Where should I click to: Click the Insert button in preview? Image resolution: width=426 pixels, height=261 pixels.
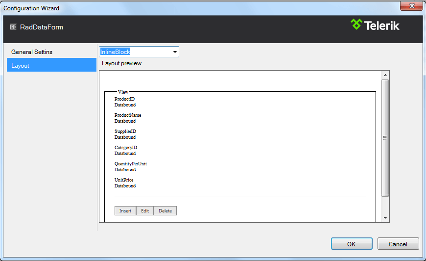(x=125, y=210)
